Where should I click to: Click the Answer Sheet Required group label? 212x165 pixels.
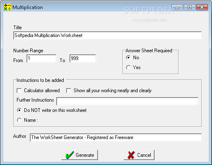click(149, 51)
